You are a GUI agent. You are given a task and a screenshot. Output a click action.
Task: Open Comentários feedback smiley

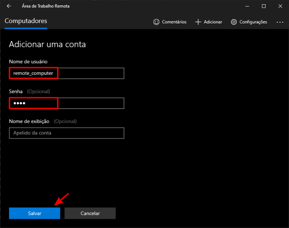(x=170, y=22)
